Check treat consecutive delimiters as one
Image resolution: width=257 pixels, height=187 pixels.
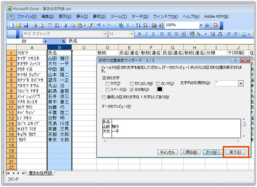[103, 97]
